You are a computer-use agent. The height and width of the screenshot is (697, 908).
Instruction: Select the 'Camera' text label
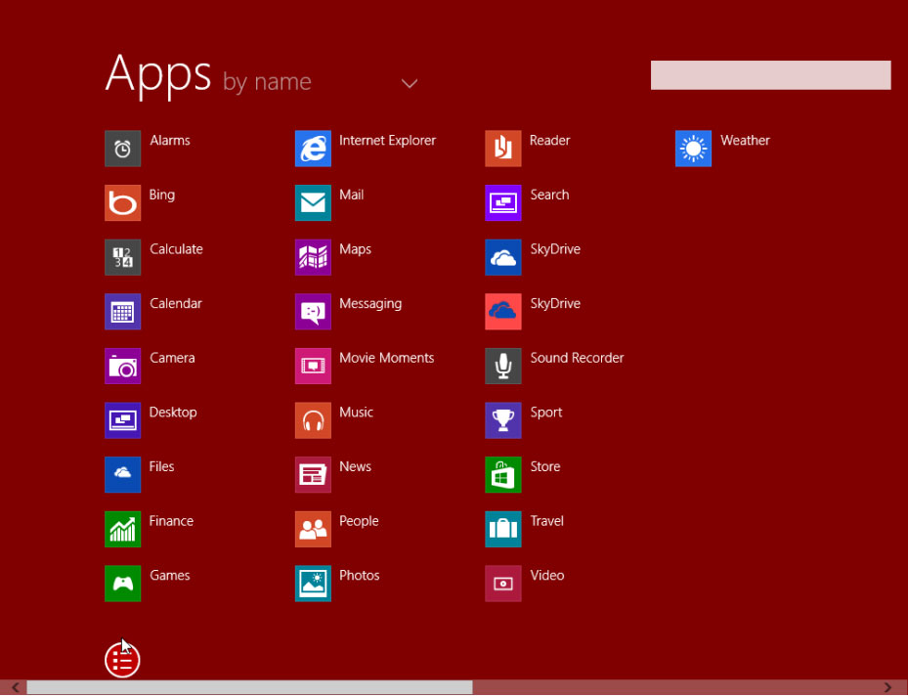(172, 359)
